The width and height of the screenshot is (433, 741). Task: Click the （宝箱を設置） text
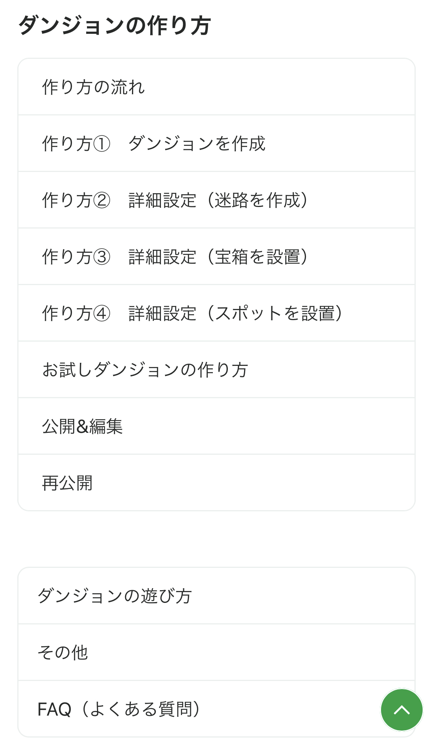click(257, 257)
